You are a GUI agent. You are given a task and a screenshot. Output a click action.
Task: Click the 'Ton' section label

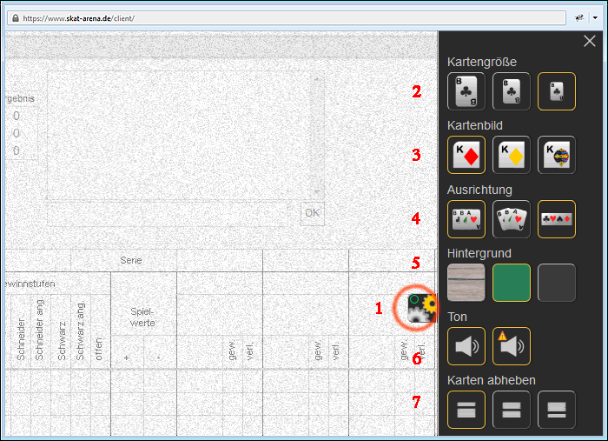point(457,317)
